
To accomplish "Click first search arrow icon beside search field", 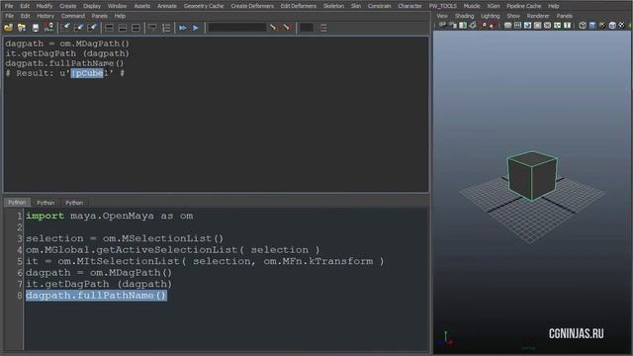I will coord(273,28).
